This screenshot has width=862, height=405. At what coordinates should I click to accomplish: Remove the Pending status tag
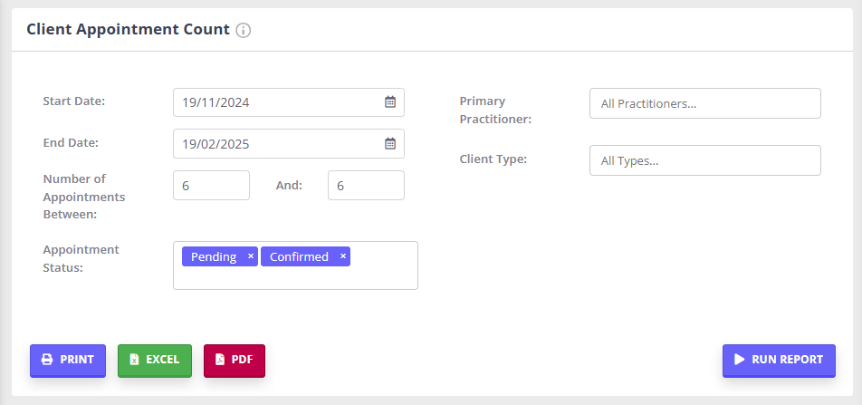coord(251,256)
